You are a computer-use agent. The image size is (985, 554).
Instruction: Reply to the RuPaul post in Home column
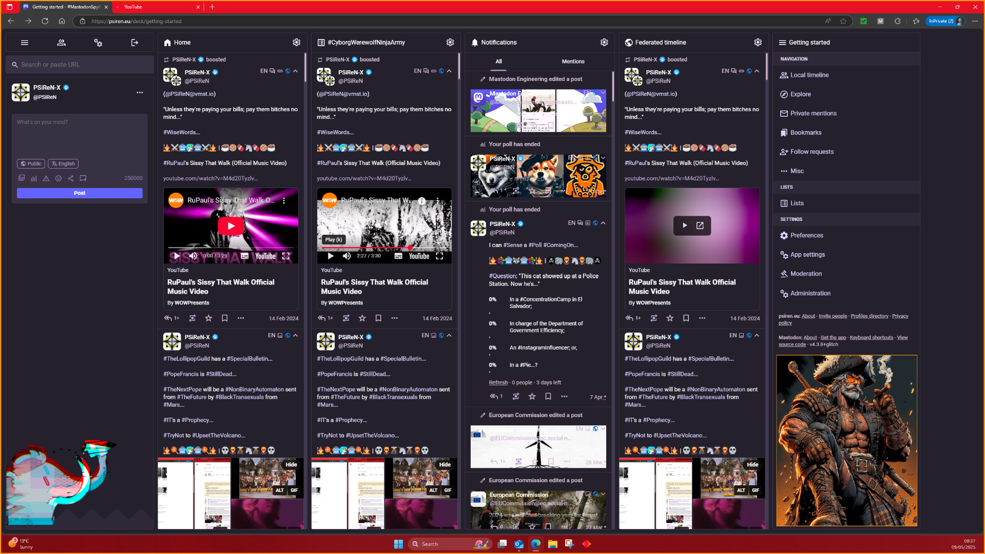pos(171,318)
